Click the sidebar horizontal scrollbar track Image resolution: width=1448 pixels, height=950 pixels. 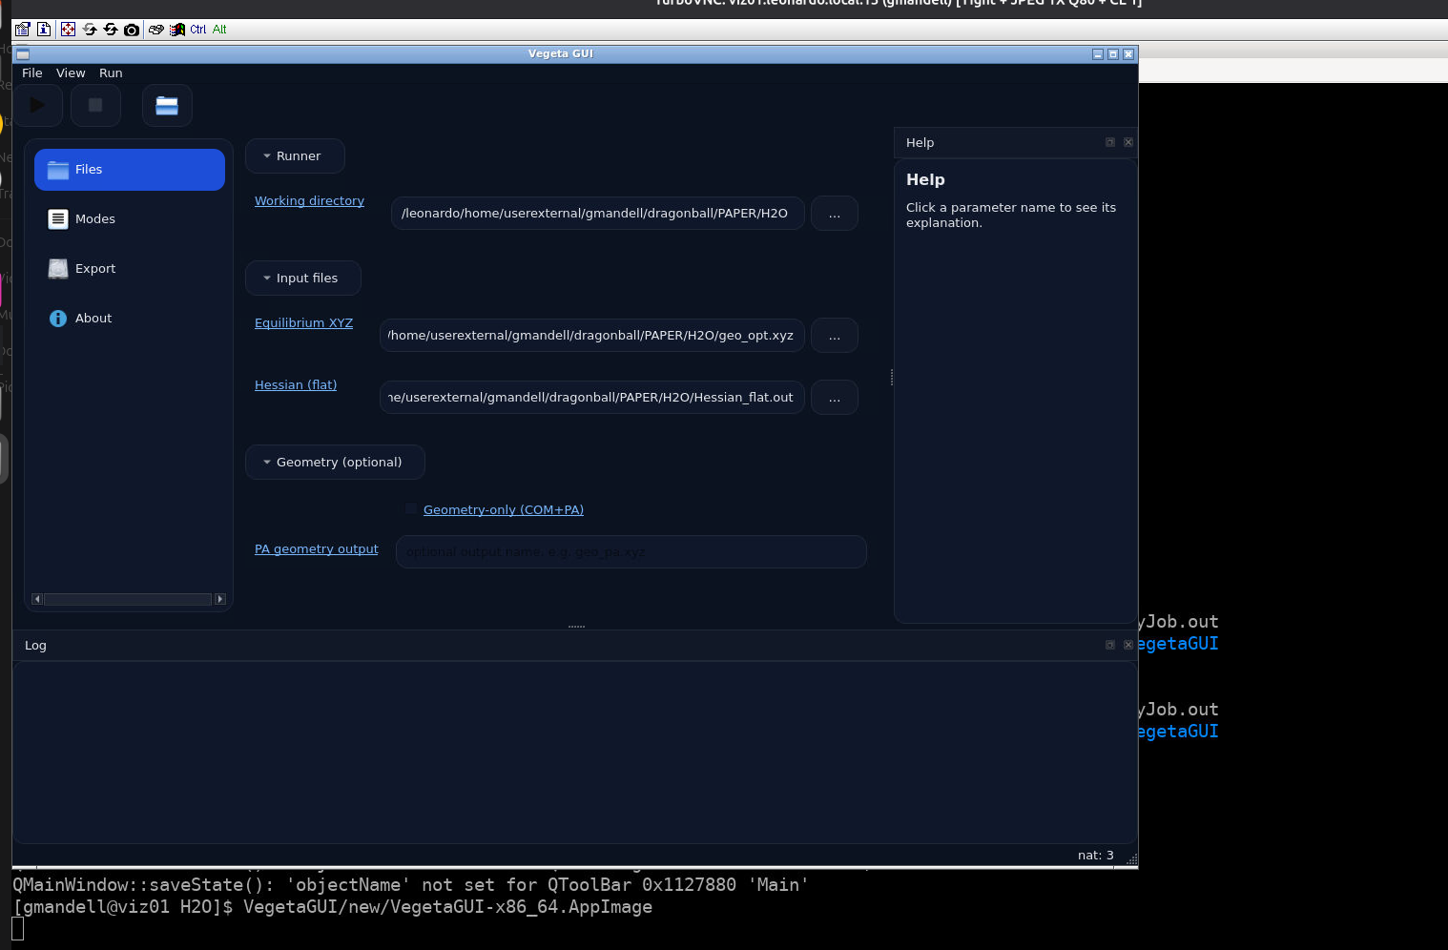(128, 599)
